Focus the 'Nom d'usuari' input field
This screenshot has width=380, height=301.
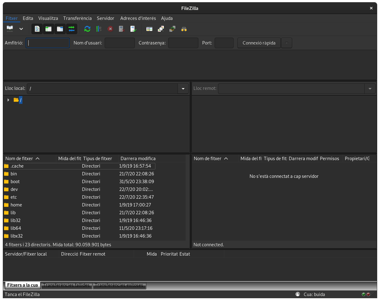tap(120, 43)
